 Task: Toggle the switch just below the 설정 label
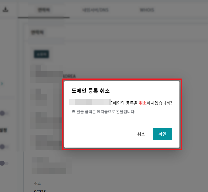[x=4, y=147]
